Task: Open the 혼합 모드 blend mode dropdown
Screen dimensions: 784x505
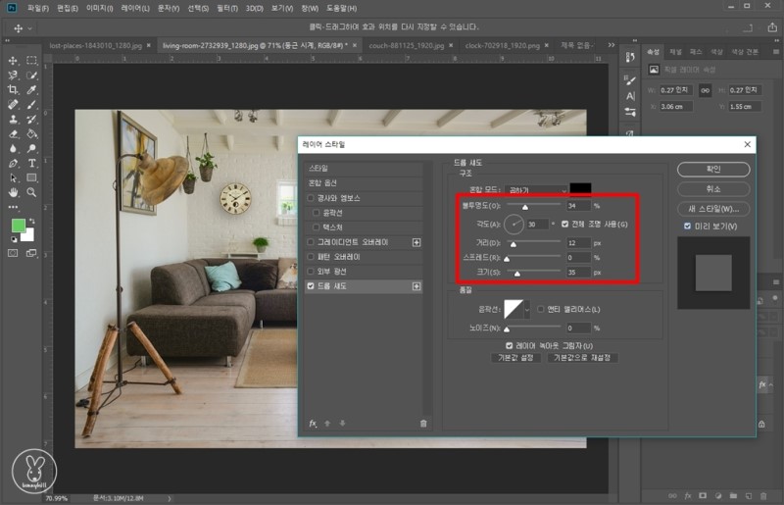Action: (537, 188)
